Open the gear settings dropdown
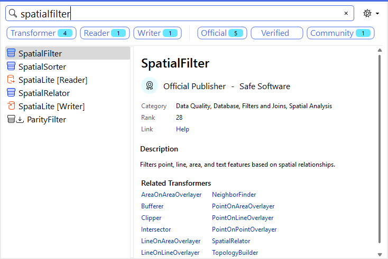388x259 pixels. [x=371, y=13]
